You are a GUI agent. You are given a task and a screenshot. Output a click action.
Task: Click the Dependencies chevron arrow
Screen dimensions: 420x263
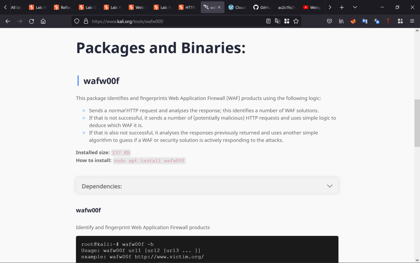(x=330, y=186)
